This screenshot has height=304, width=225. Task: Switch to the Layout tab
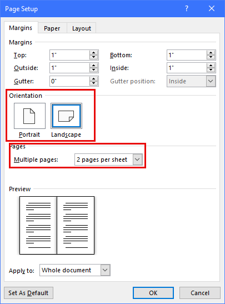point(82,28)
